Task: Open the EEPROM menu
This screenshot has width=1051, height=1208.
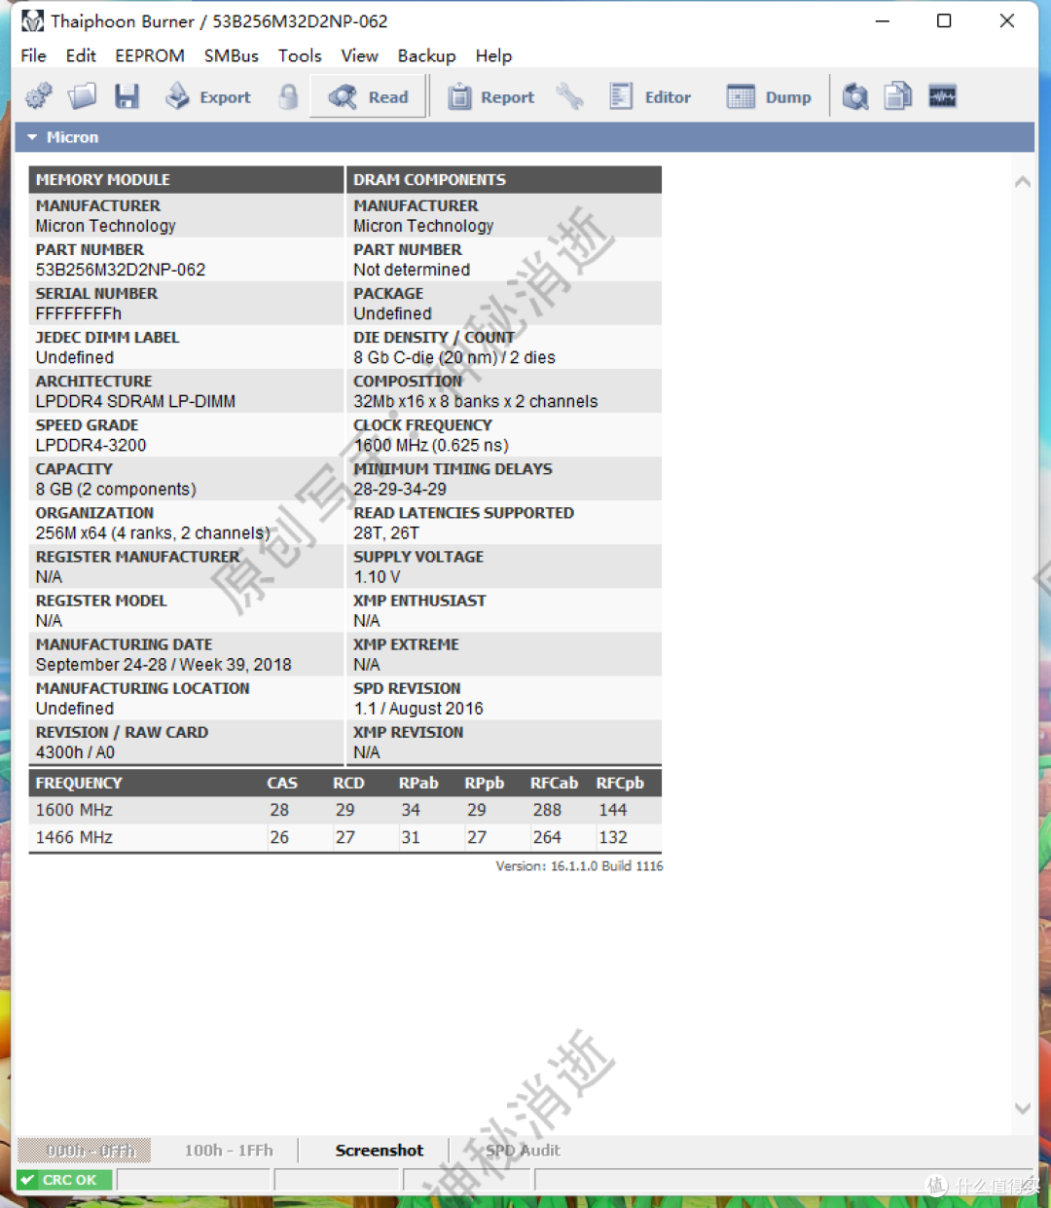Action: pos(150,55)
